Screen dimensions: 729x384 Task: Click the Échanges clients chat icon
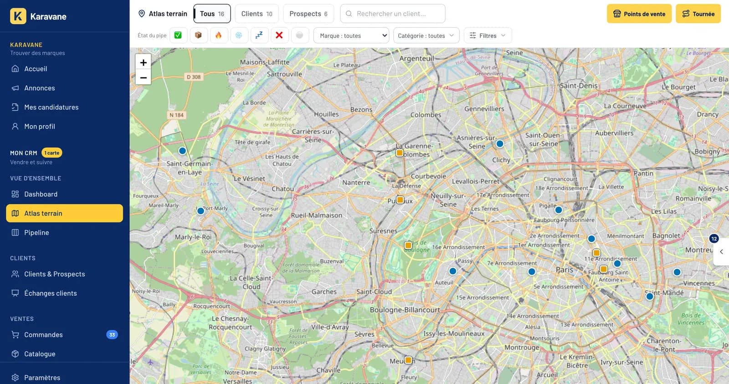point(15,293)
